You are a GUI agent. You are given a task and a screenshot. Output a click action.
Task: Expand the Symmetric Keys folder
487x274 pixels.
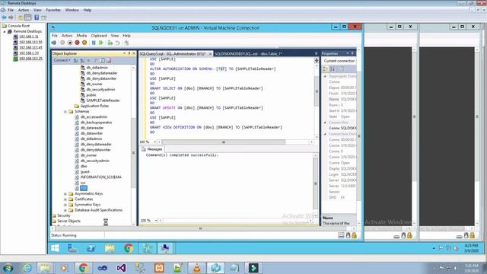click(65, 205)
